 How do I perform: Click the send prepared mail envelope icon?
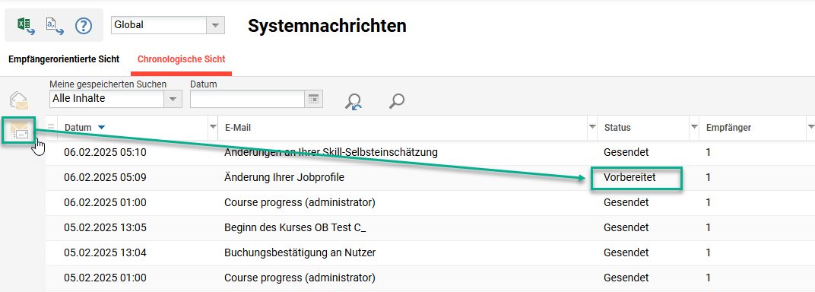point(19,131)
